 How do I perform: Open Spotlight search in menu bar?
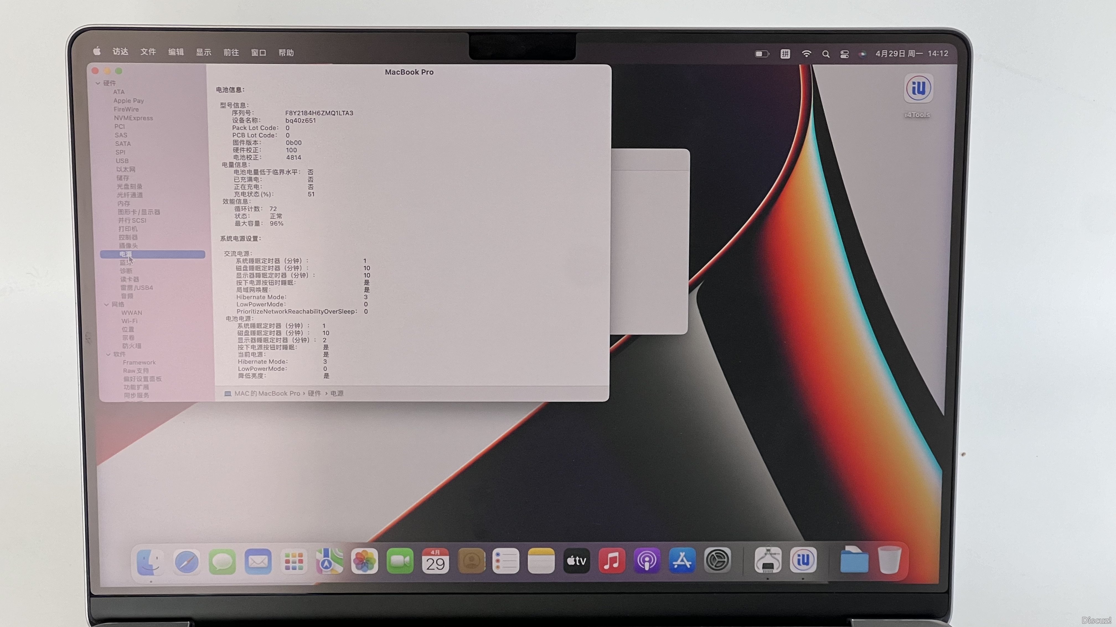(826, 54)
